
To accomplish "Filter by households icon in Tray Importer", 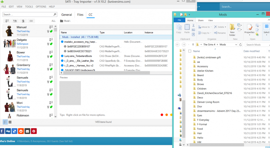I will coord(7,21).
